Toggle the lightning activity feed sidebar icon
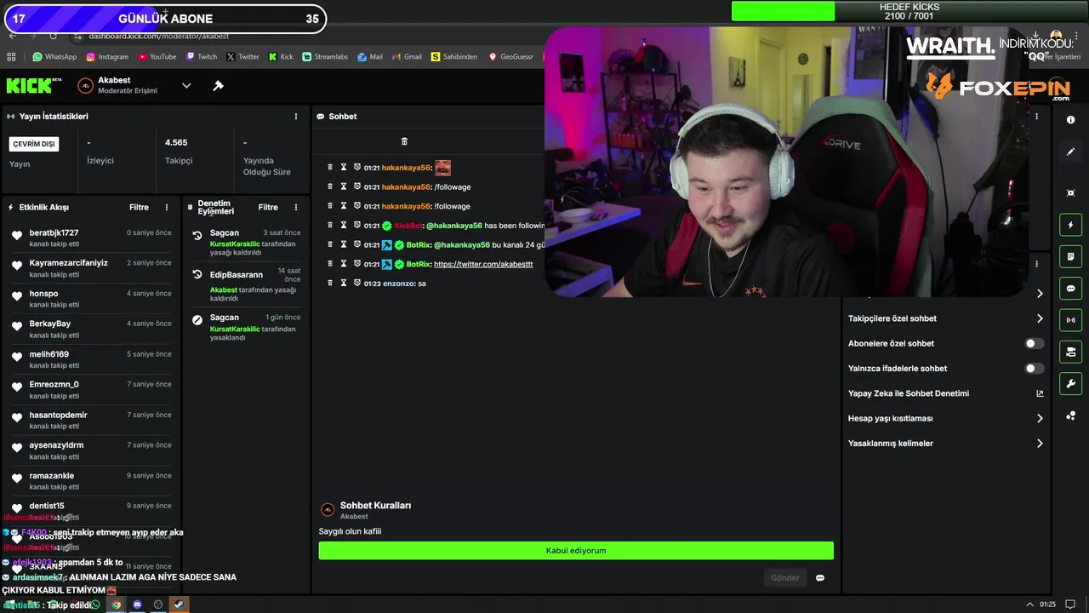The image size is (1089, 613). (x=1070, y=225)
